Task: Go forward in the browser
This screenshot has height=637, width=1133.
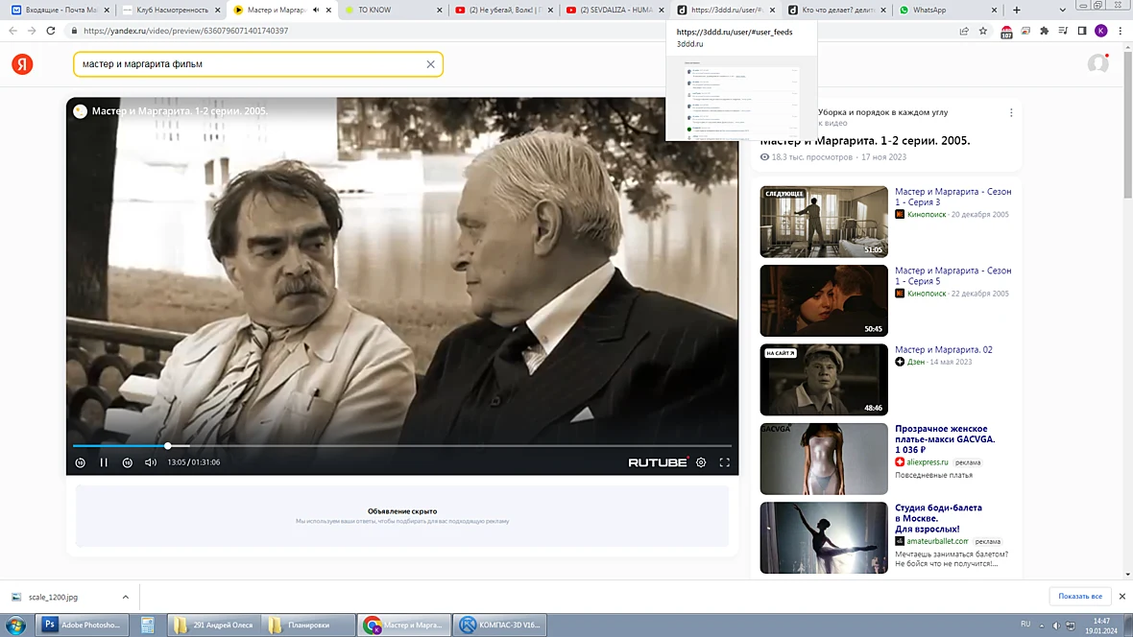Action: coord(32,31)
